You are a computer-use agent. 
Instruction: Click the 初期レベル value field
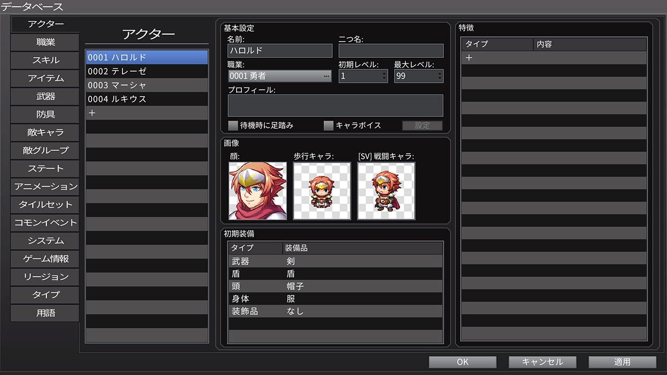click(363, 76)
